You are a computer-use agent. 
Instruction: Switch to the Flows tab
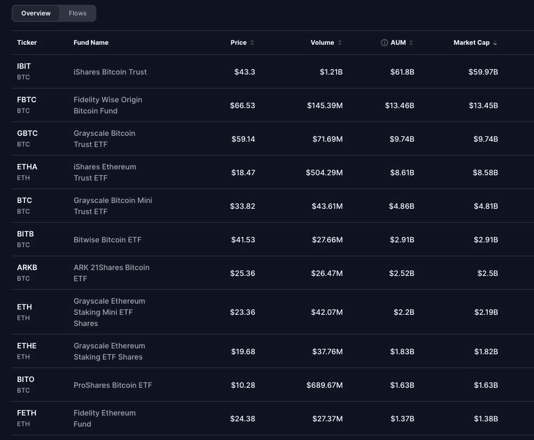point(78,13)
